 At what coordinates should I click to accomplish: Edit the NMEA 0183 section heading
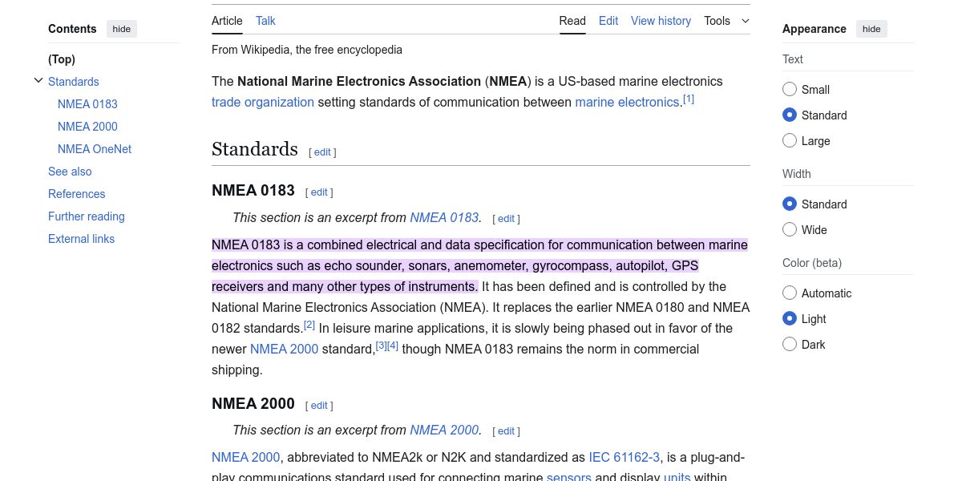click(319, 192)
